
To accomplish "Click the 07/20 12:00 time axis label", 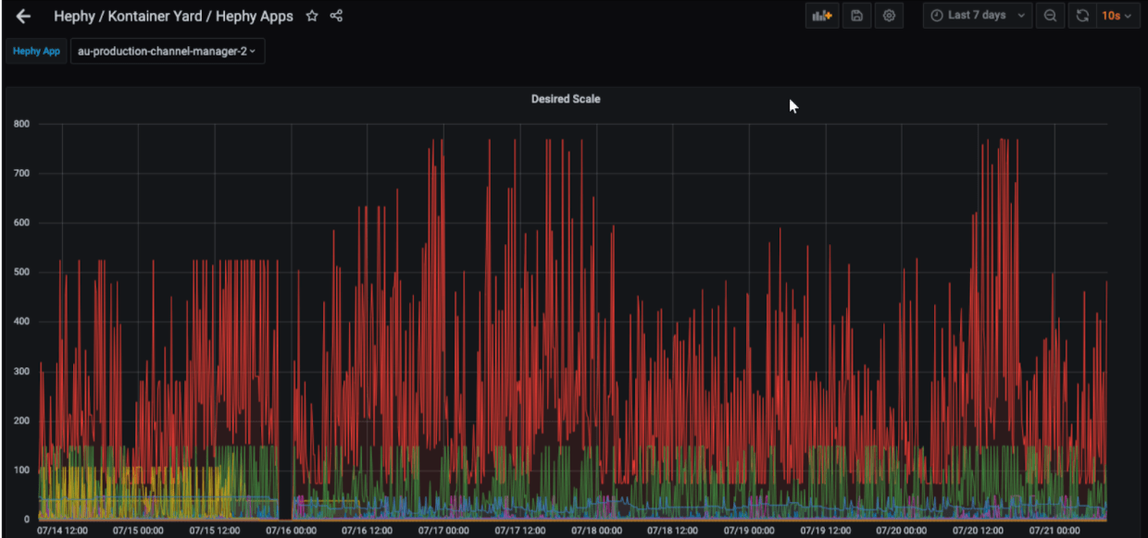I will [979, 531].
